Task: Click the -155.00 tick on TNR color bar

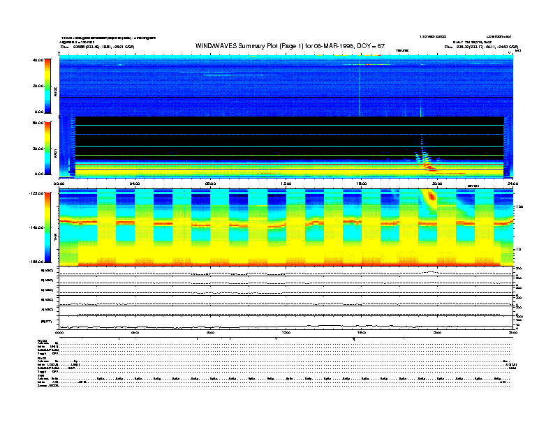Action: pyautogui.click(x=36, y=262)
